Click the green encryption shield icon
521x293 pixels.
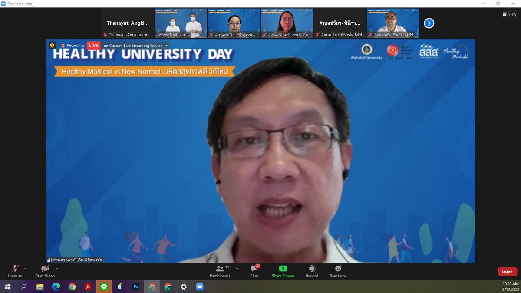pos(53,45)
